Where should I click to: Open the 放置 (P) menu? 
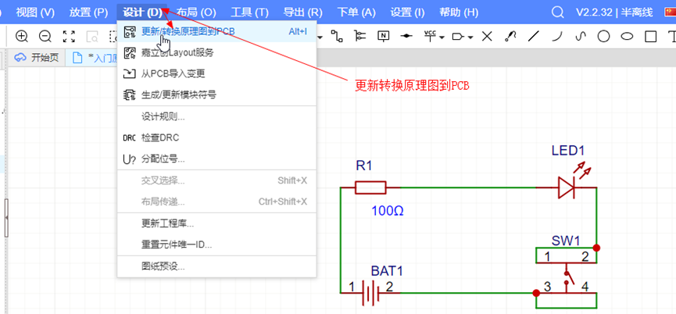point(88,12)
